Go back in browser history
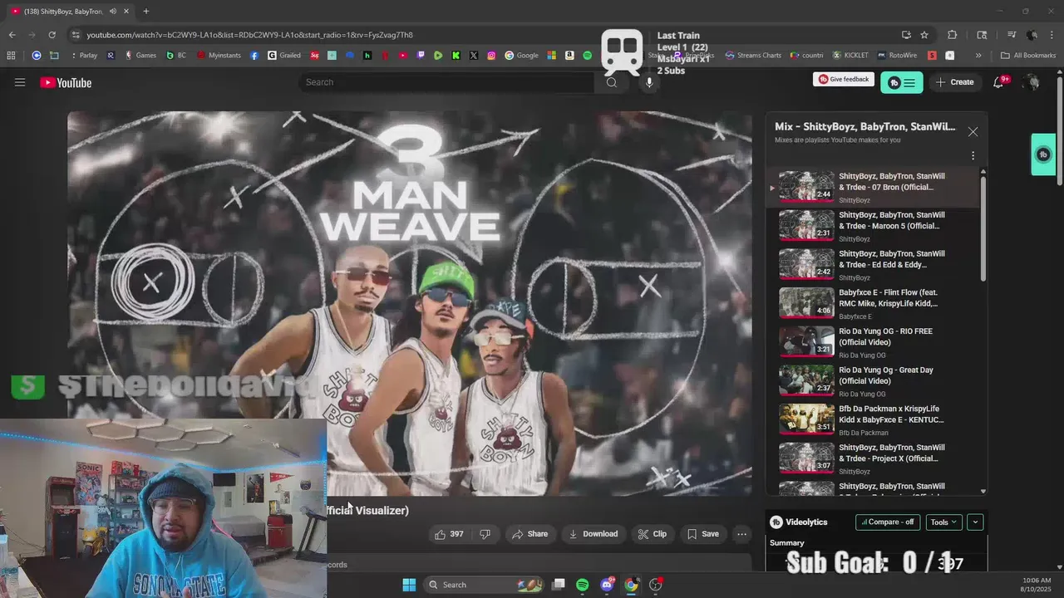This screenshot has width=1064, height=598. tap(12, 35)
